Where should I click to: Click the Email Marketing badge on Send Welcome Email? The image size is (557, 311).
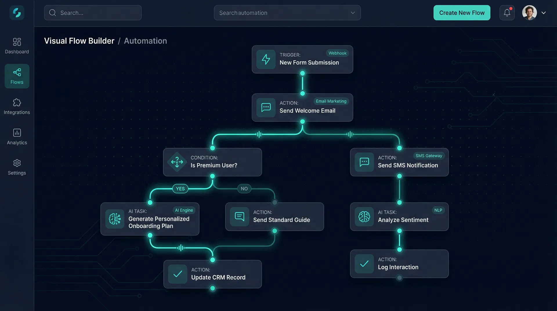tap(331, 101)
